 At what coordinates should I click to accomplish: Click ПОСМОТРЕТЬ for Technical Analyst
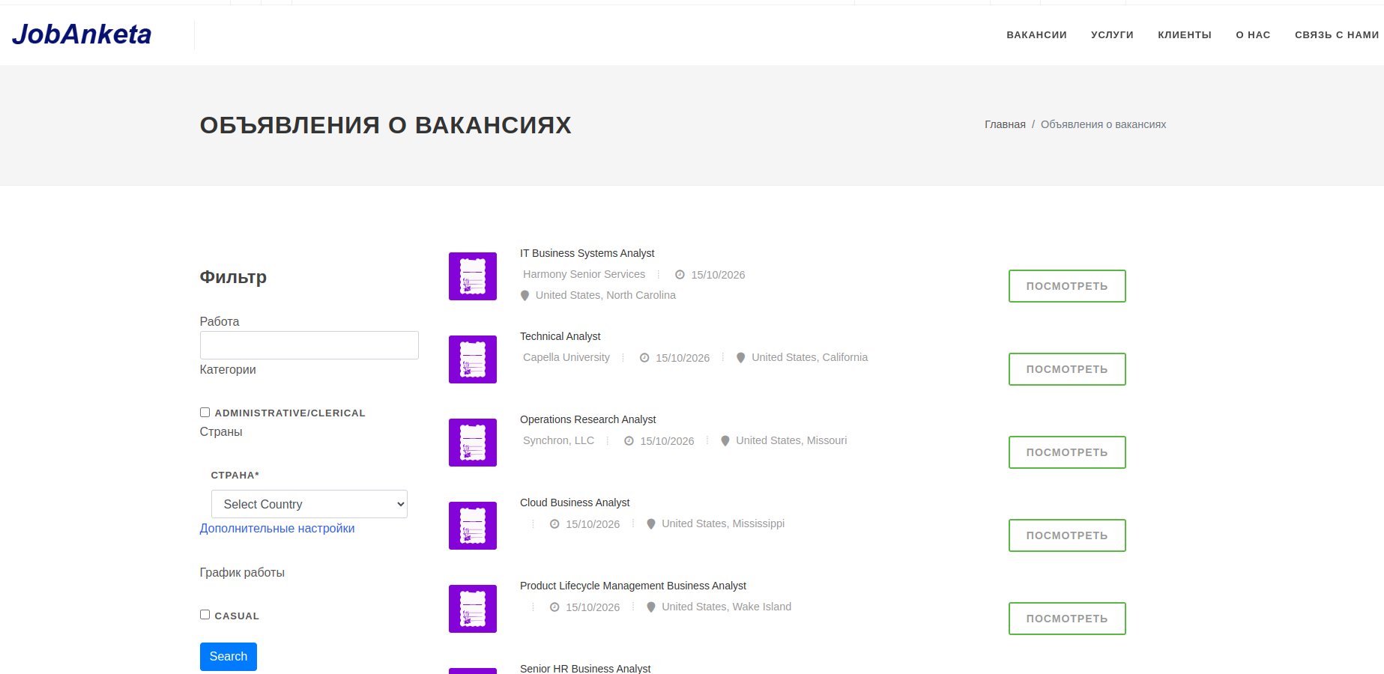pyautogui.click(x=1067, y=369)
